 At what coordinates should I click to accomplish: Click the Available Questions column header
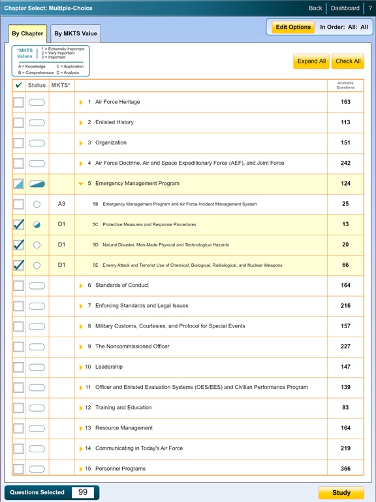(x=345, y=85)
